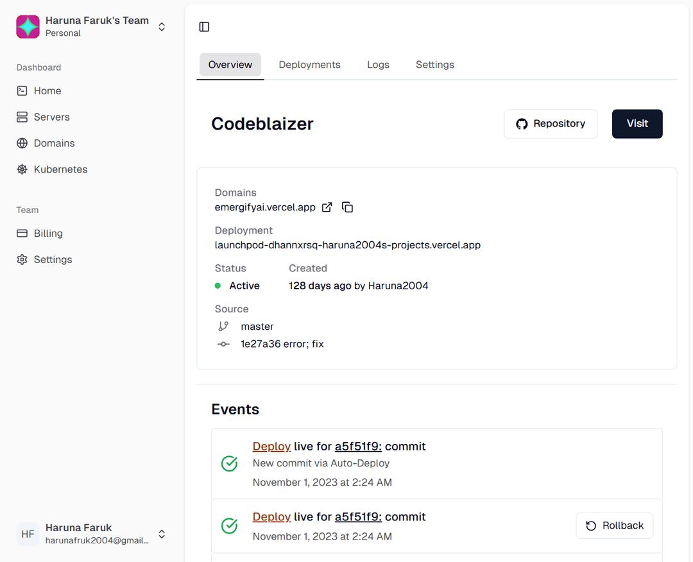
Task: Click the Visit button
Action: pyautogui.click(x=637, y=124)
